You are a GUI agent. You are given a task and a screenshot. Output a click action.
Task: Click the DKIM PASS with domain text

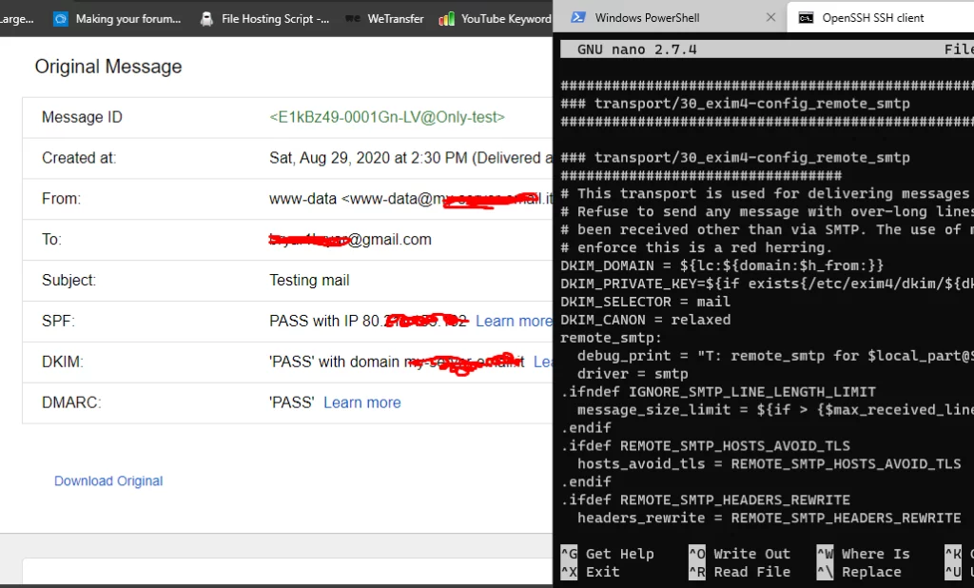(397, 362)
